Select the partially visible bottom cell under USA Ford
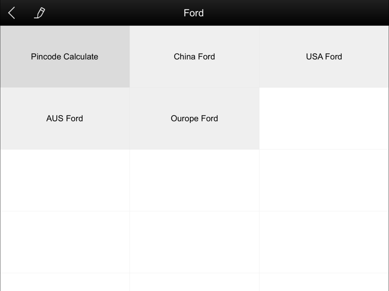Viewport: 389px width, 291px height. click(x=324, y=282)
